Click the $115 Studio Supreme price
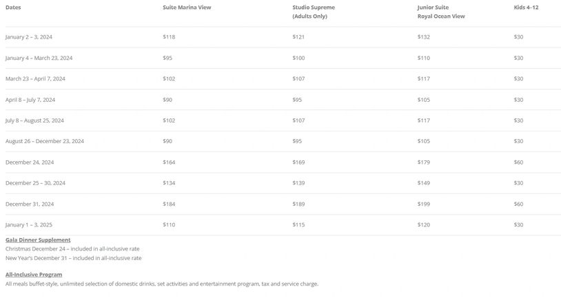561x298 pixels. [298, 225]
